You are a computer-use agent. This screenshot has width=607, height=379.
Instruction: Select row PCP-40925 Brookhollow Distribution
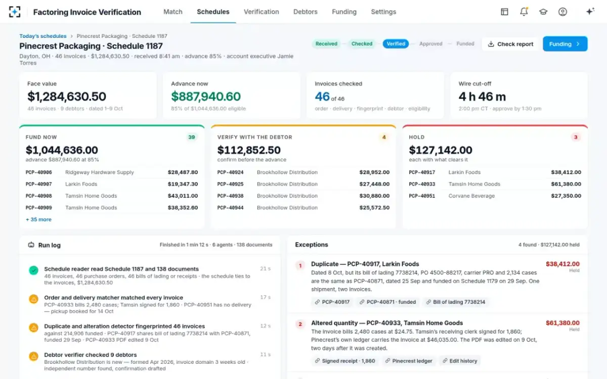303,184
